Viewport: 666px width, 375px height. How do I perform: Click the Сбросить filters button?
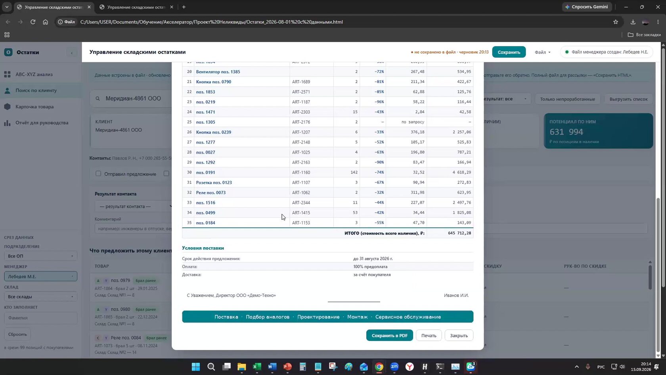(17, 334)
